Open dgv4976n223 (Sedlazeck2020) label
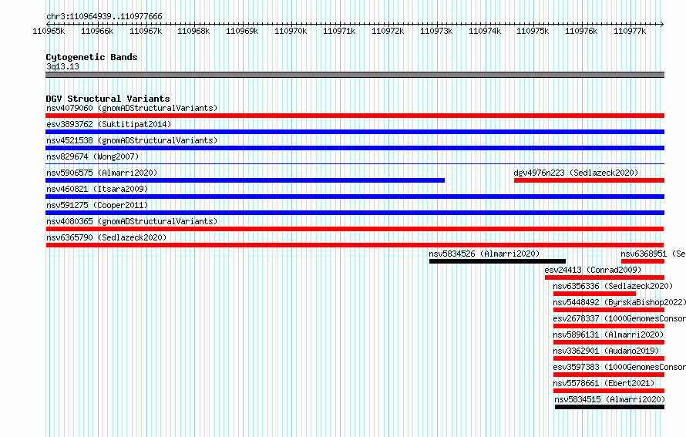Viewport: 686px width, 437px height. [x=576, y=173]
